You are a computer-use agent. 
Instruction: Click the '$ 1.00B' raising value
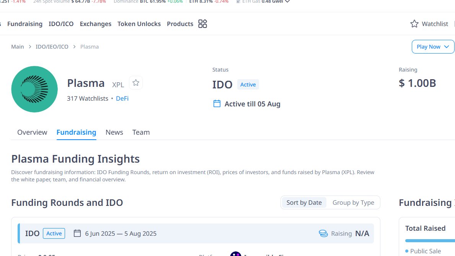(417, 83)
